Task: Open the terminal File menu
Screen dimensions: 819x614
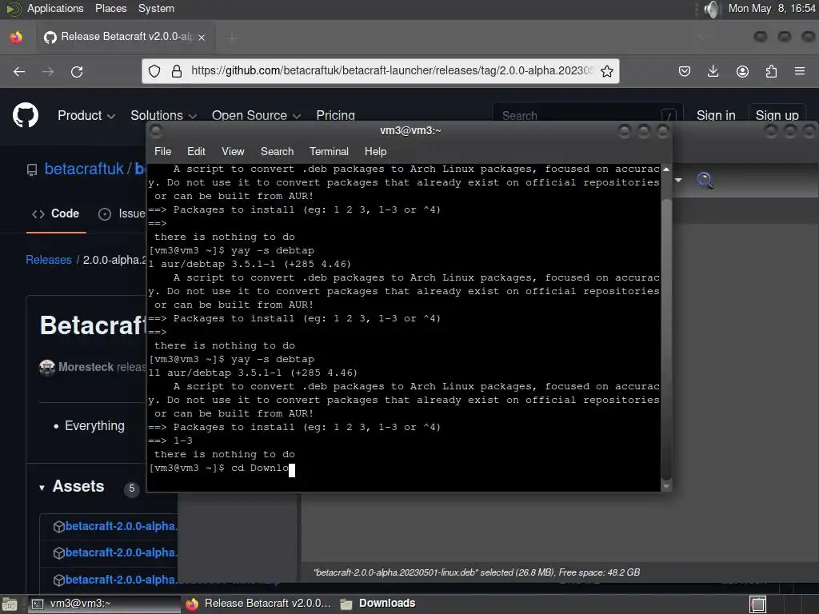Action: coord(162,151)
